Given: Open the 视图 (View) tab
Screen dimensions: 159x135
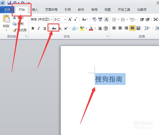Looking at the screenshot, I should pos(107,10).
